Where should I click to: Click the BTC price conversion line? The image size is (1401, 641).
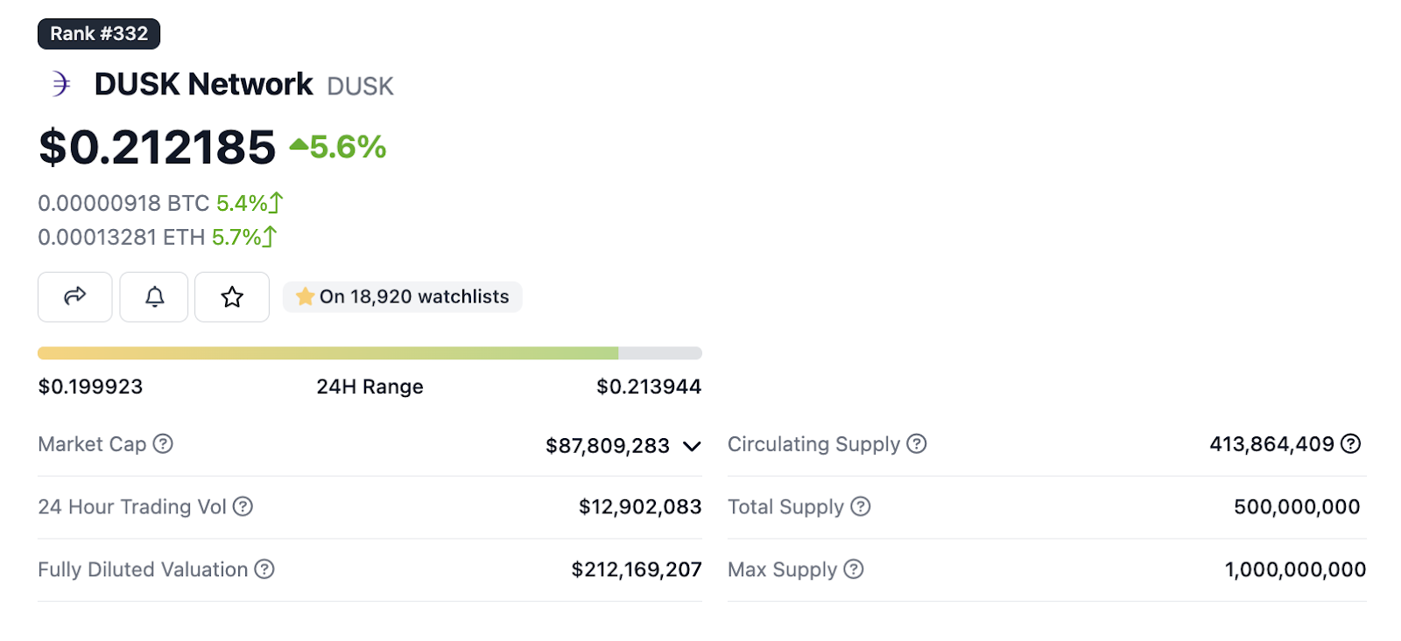click(x=160, y=203)
